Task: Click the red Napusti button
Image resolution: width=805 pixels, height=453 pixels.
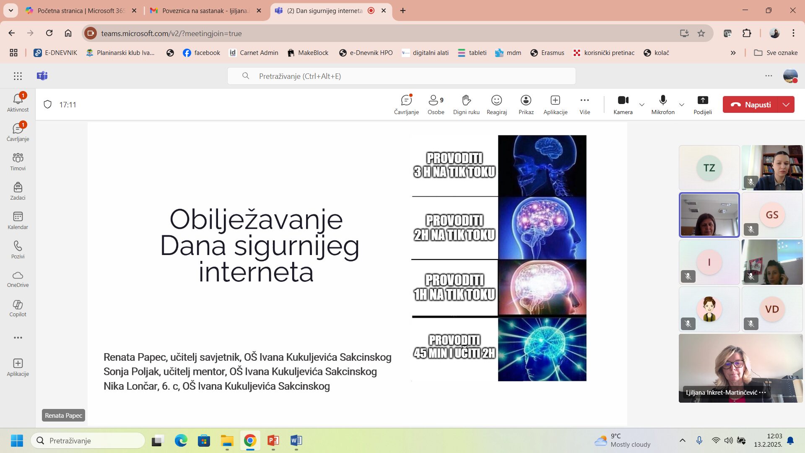Action: [750, 104]
